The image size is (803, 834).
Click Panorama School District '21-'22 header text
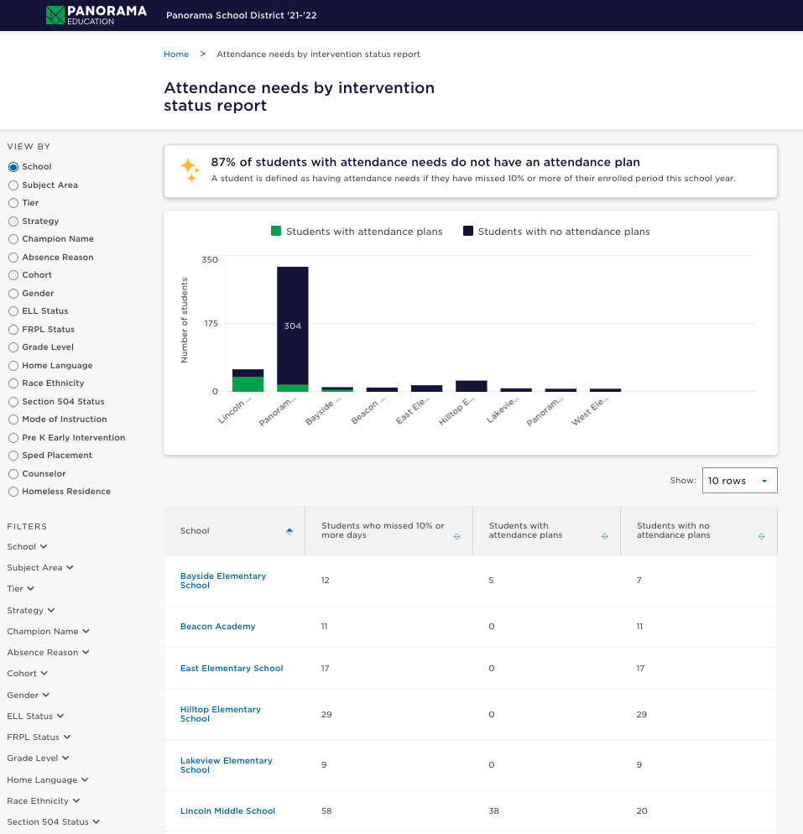(242, 15)
